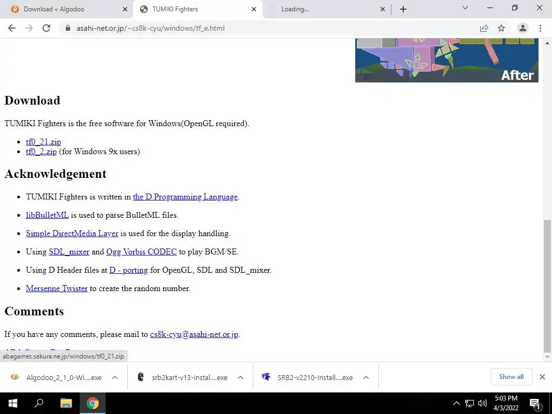Click Show all downloads button
This screenshot has height=414, width=552.
(511, 377)
